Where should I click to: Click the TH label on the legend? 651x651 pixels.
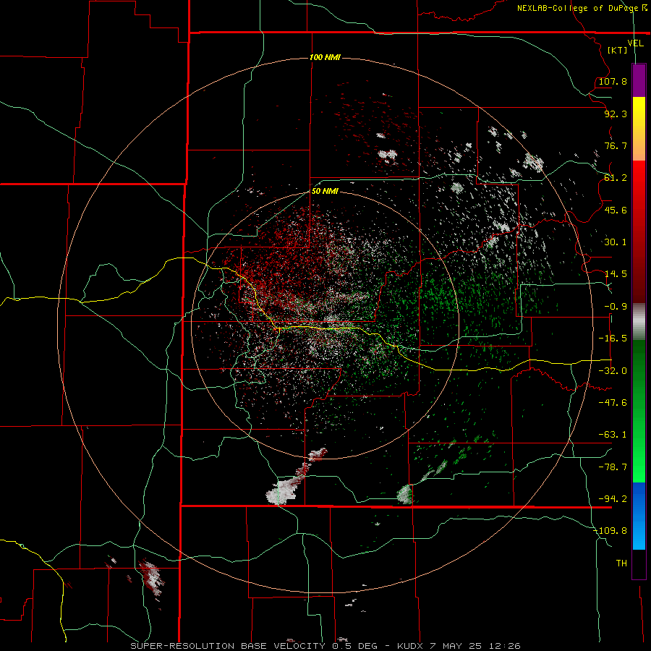coord(621,563)
